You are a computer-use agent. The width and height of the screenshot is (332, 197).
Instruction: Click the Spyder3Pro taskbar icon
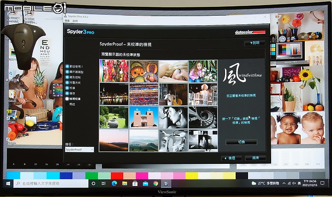coord(166,184)
